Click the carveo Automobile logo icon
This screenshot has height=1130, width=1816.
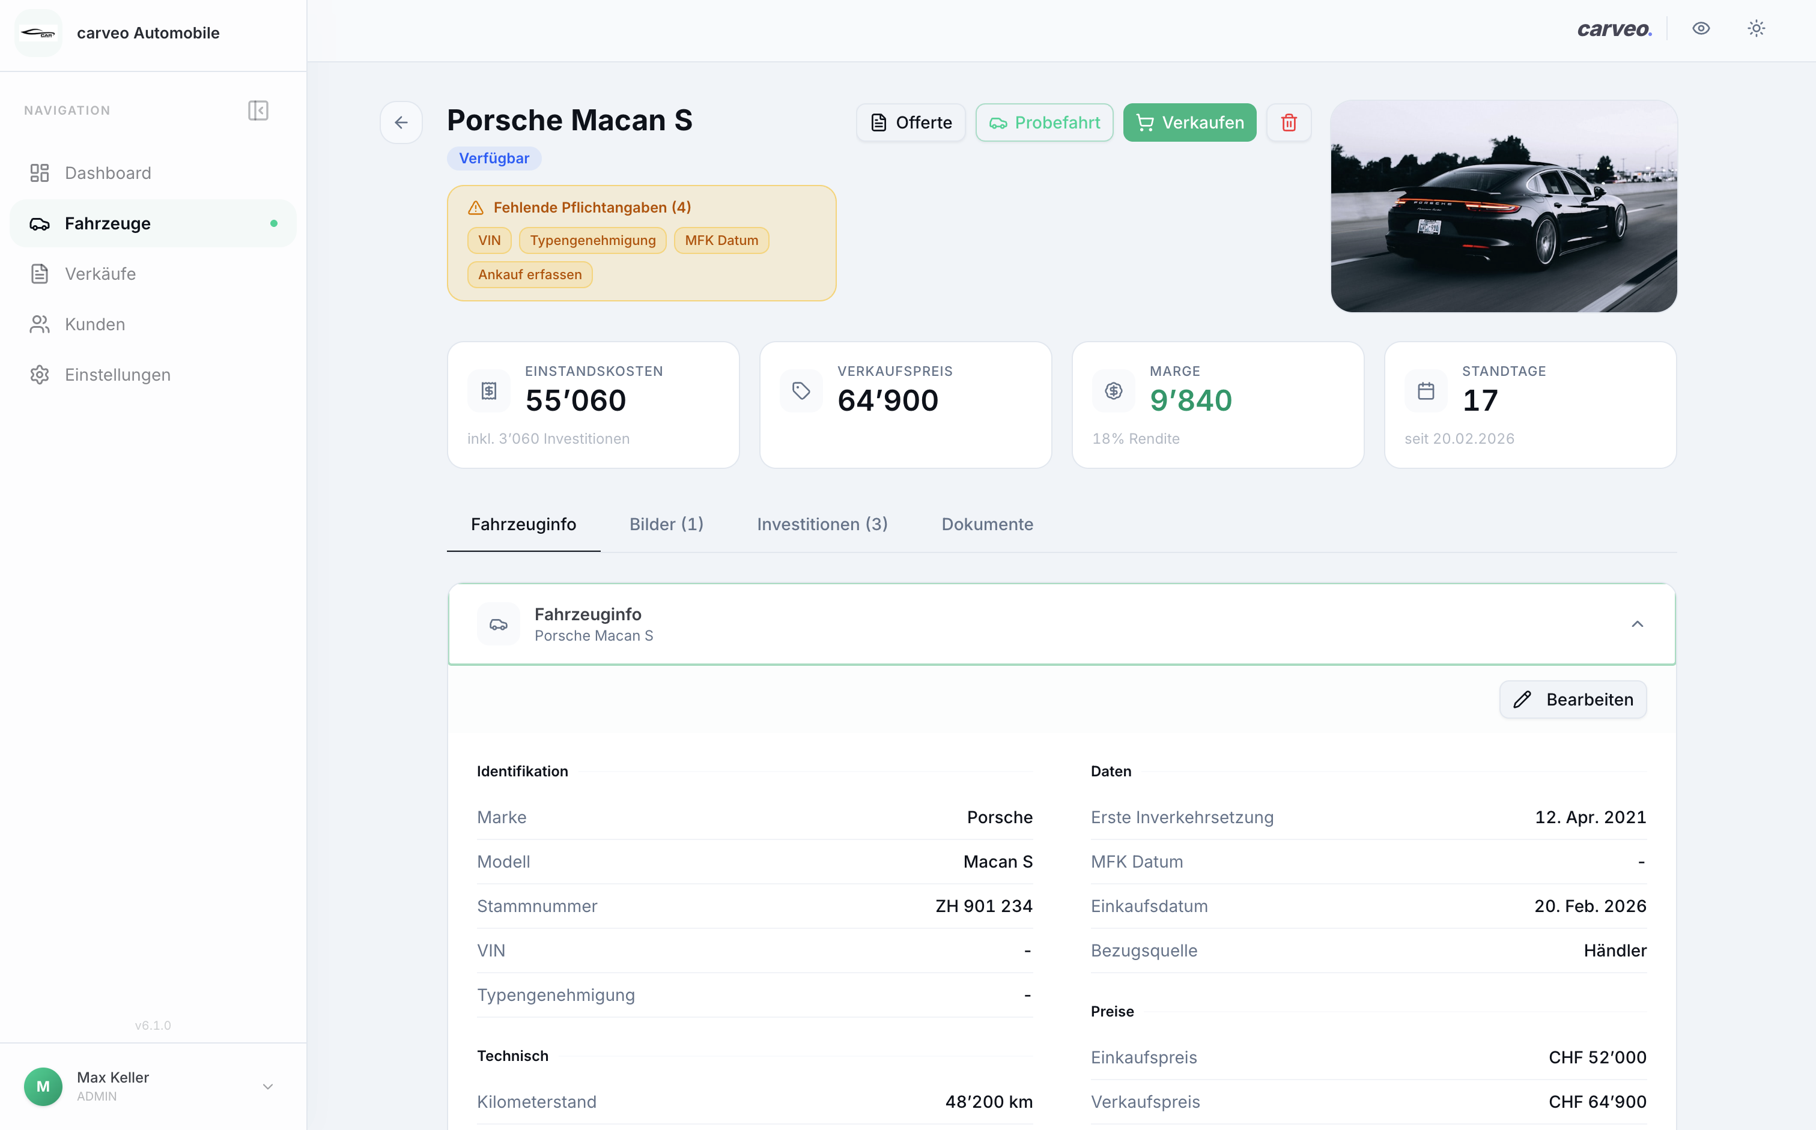(x=39, y=33)
